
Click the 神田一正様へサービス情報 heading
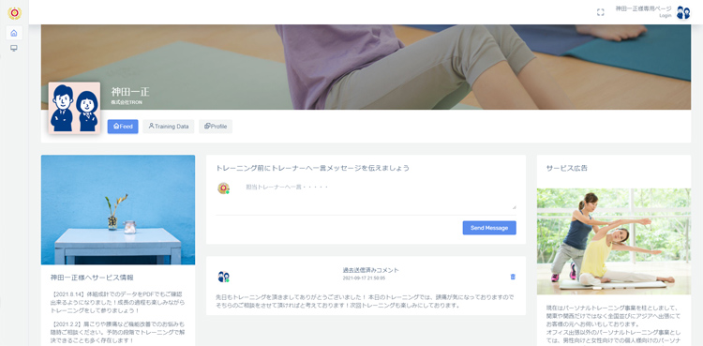click(92, 278)
